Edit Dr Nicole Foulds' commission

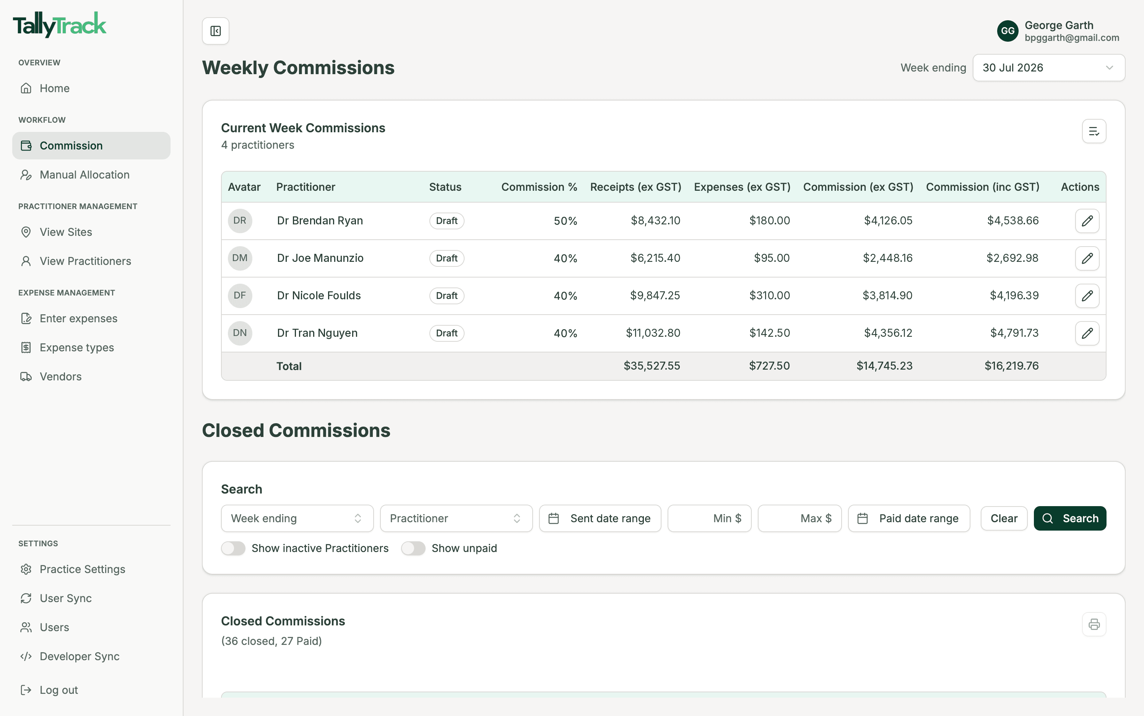pos(1087,295)
